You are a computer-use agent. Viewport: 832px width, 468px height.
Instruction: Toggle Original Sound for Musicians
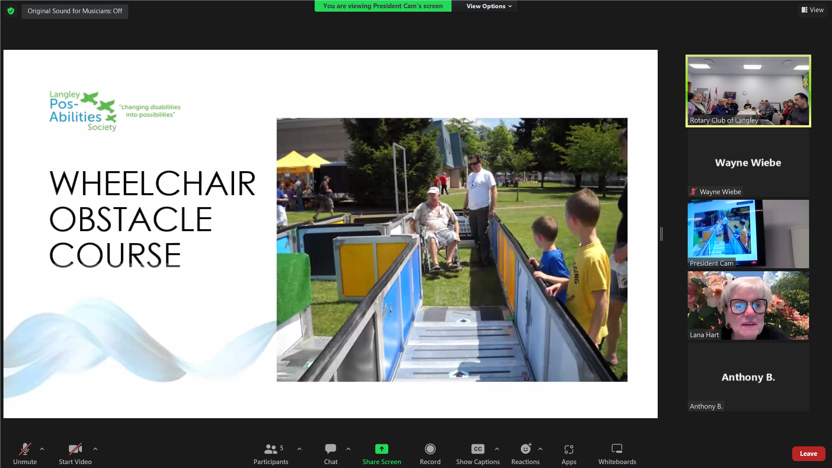pyautogui.click(x=75, y=11)
